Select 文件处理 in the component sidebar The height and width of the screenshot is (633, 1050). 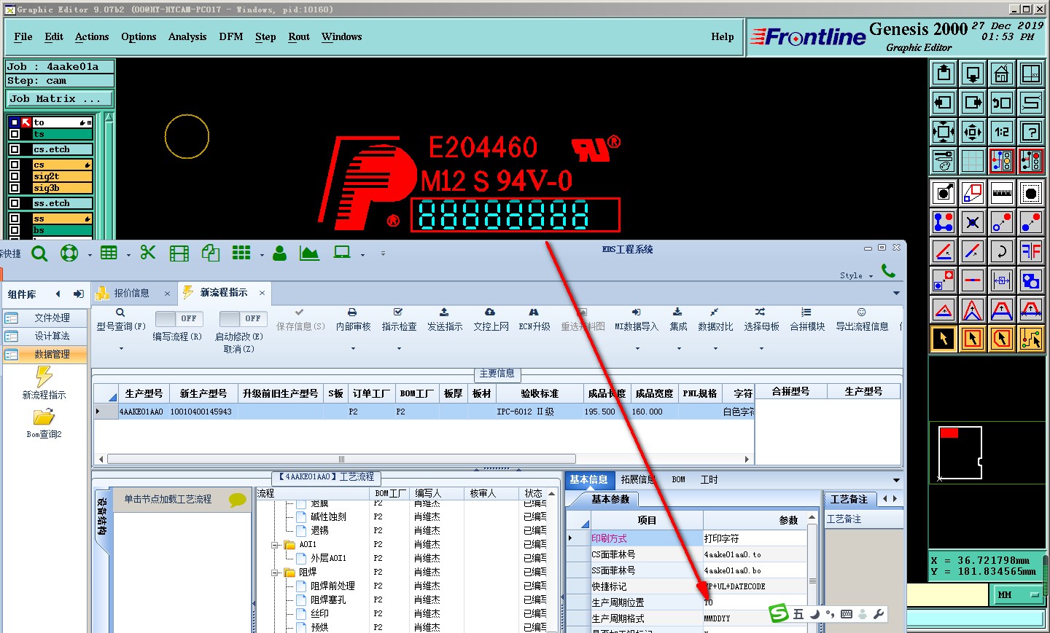click(44, 318)
